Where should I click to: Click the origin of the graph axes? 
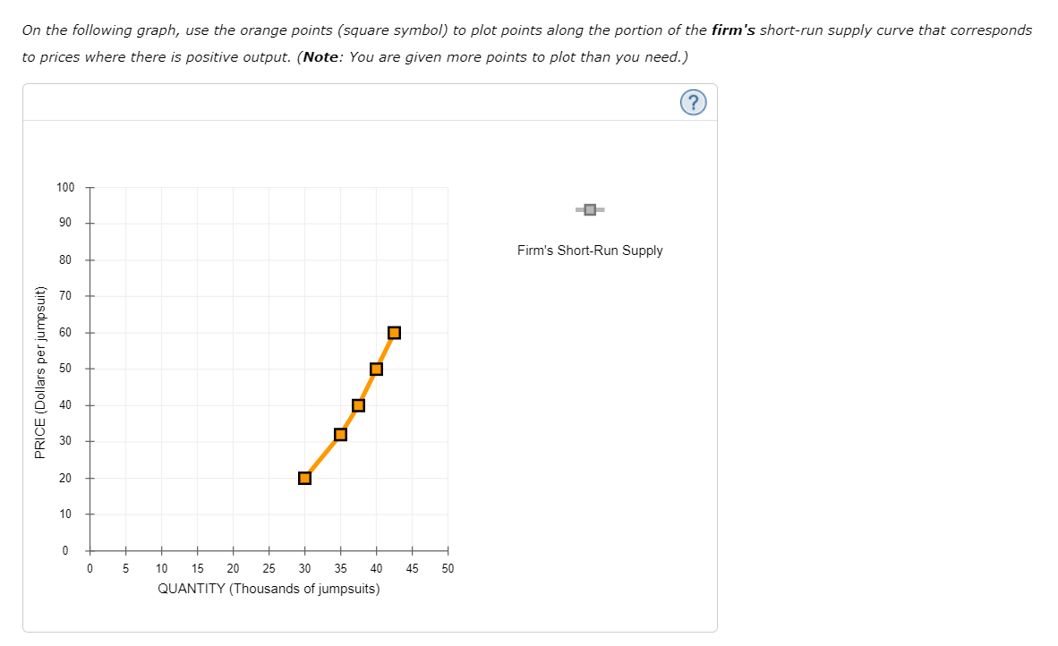89,550
